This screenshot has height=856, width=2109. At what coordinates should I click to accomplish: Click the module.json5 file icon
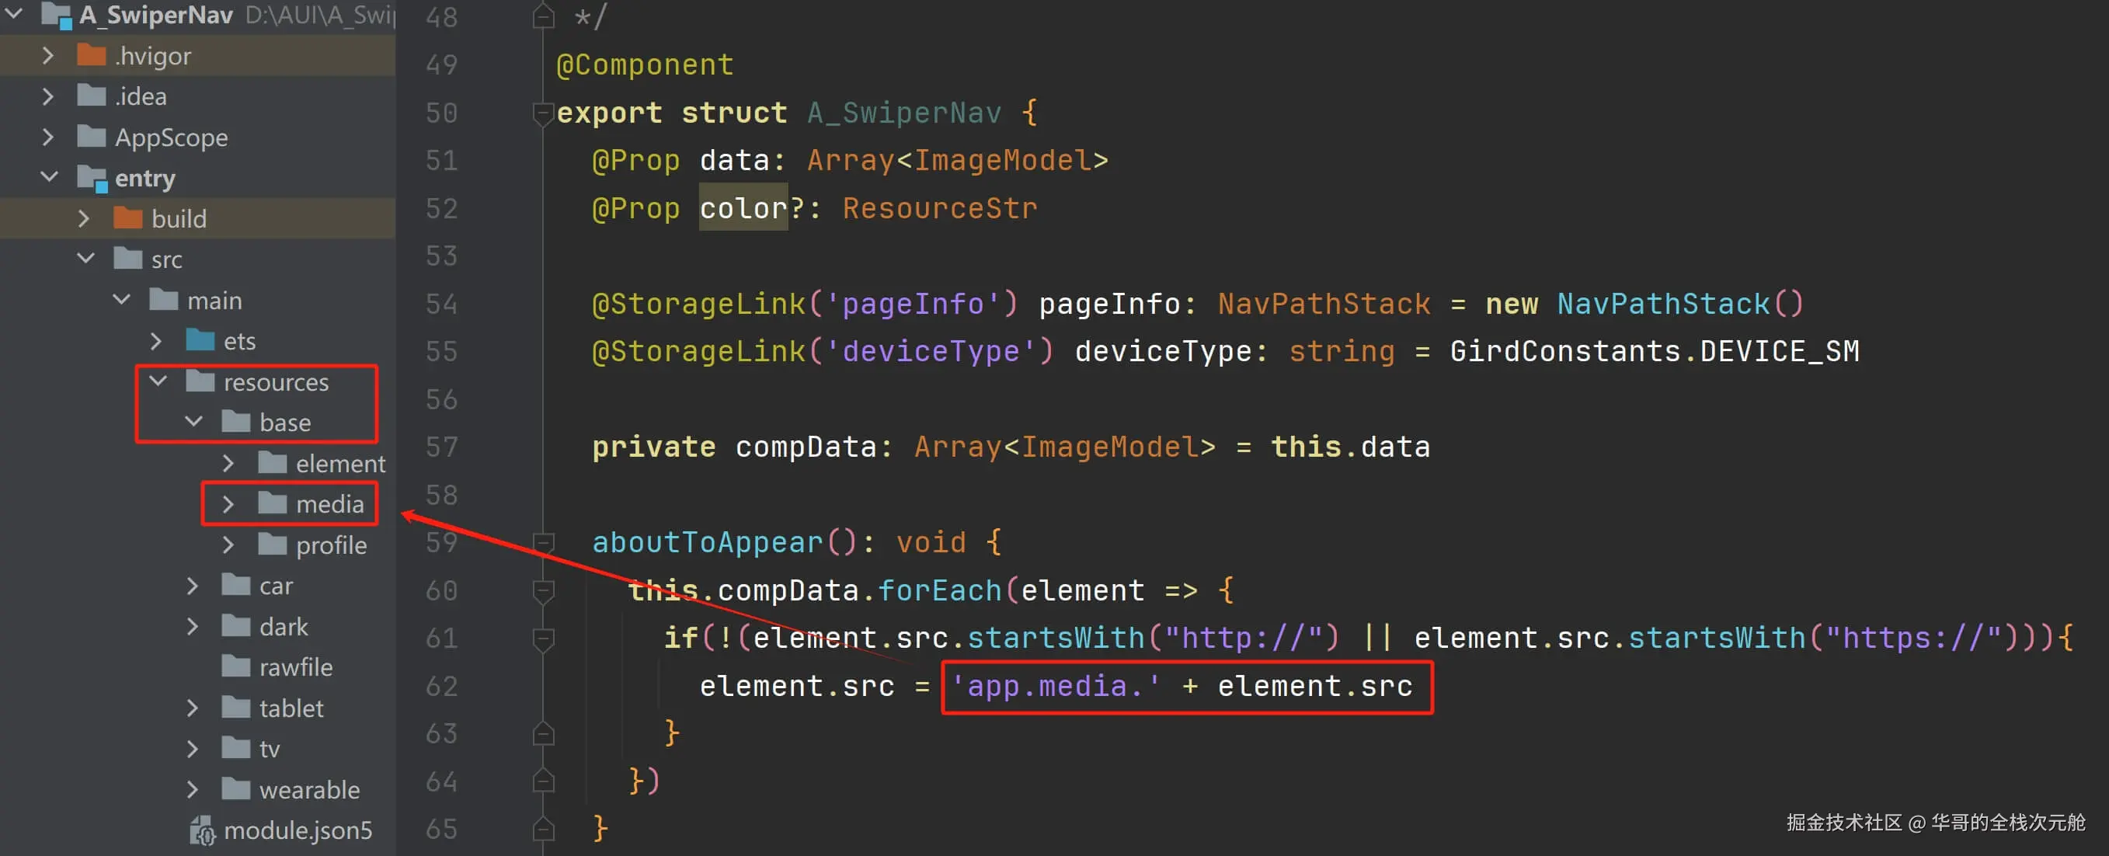click(201, 830)
